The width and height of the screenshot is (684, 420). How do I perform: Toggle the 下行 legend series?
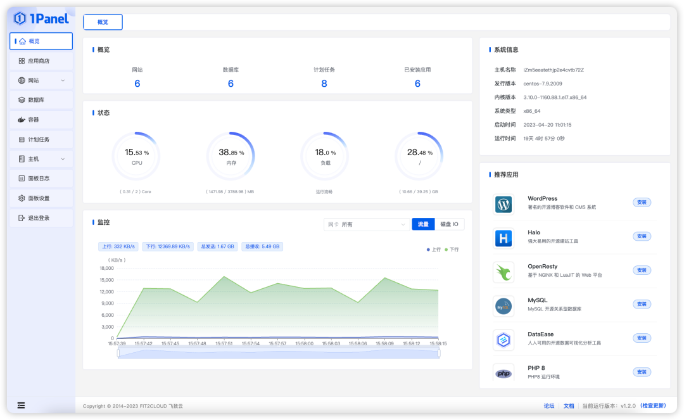[x=452, y=250]
